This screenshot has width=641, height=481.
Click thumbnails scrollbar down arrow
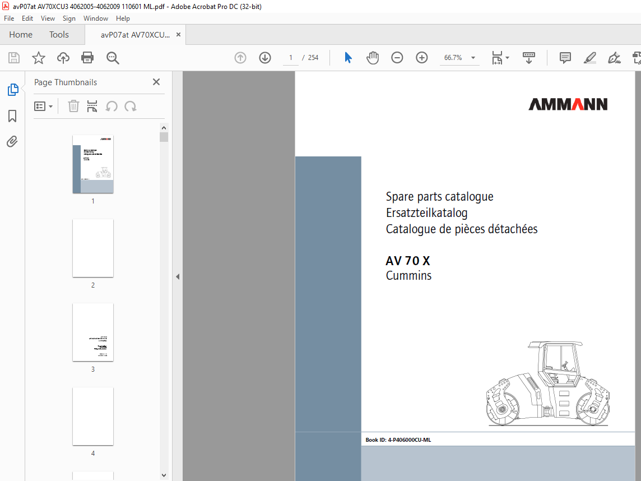[x=164, y=475]
